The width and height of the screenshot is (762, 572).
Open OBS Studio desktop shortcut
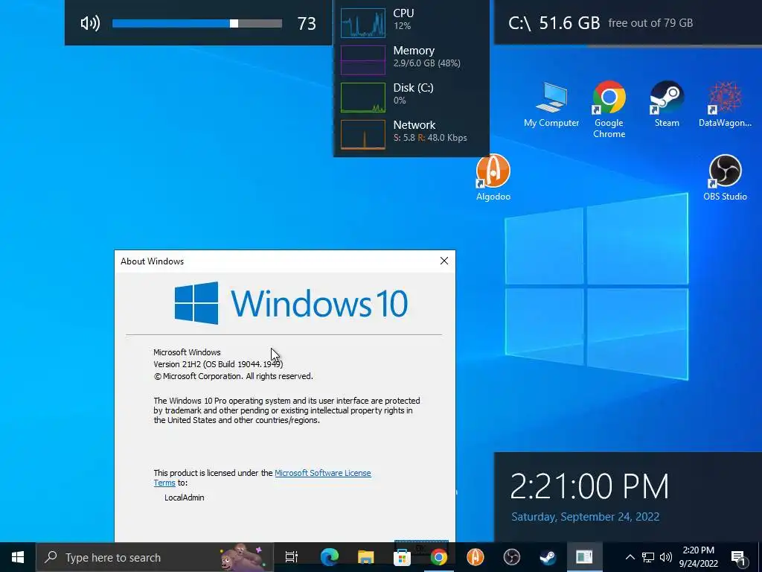pos(725,177)
